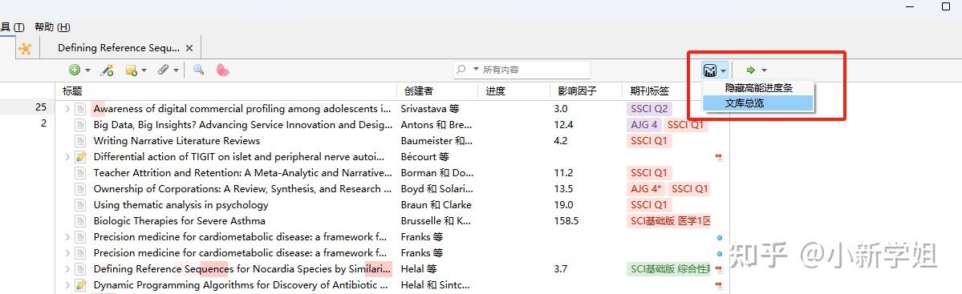Click the AJG 4* tag in Boyd row
Image resolution: width=962 pixels, height=294 pixels.
coord(646,188)
